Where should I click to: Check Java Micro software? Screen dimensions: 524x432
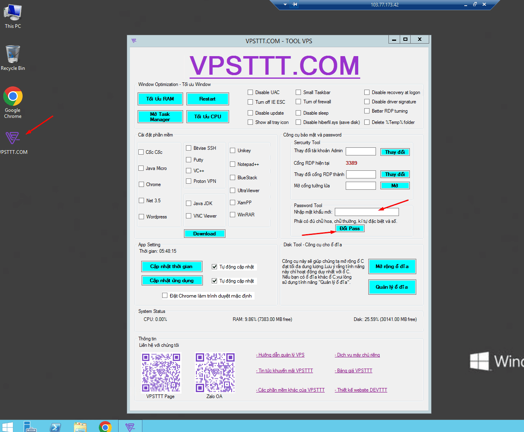coord(141,168)
